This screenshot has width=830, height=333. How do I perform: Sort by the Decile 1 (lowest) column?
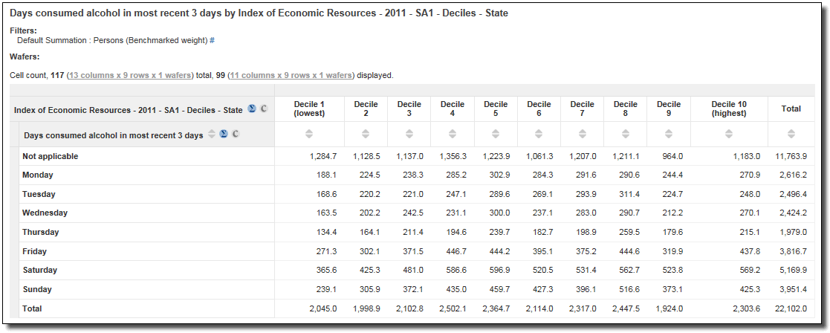(x=309, y=135)
